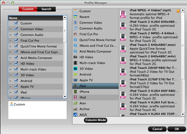Choose iPod Touch 2(768*576) for TV profile
Screen dimensions: 187x134
[x=150, y=83]
